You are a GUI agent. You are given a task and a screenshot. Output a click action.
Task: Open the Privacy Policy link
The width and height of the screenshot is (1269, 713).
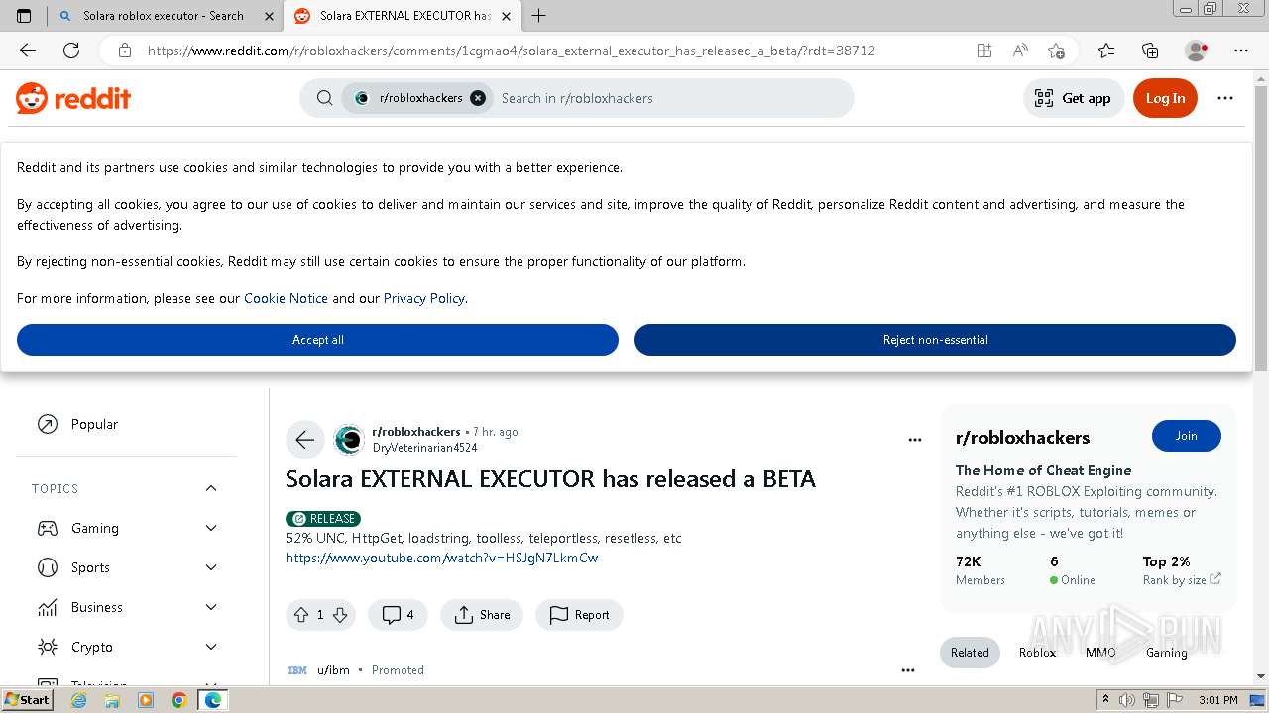423,298
